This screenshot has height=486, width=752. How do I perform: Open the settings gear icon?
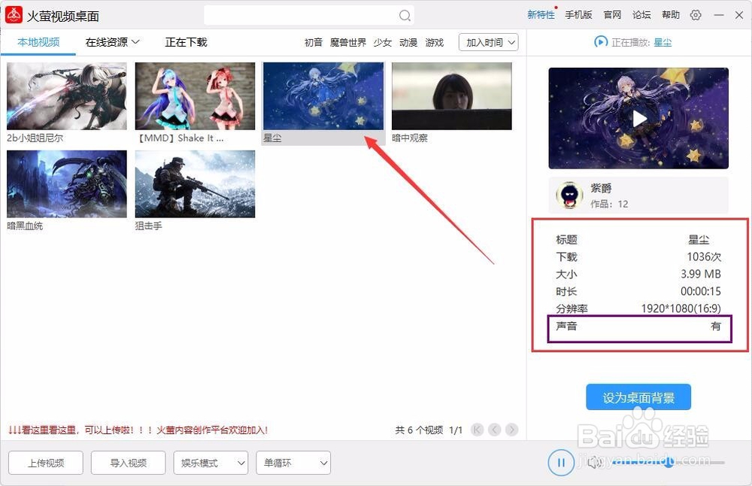click(x=696, y=15)
